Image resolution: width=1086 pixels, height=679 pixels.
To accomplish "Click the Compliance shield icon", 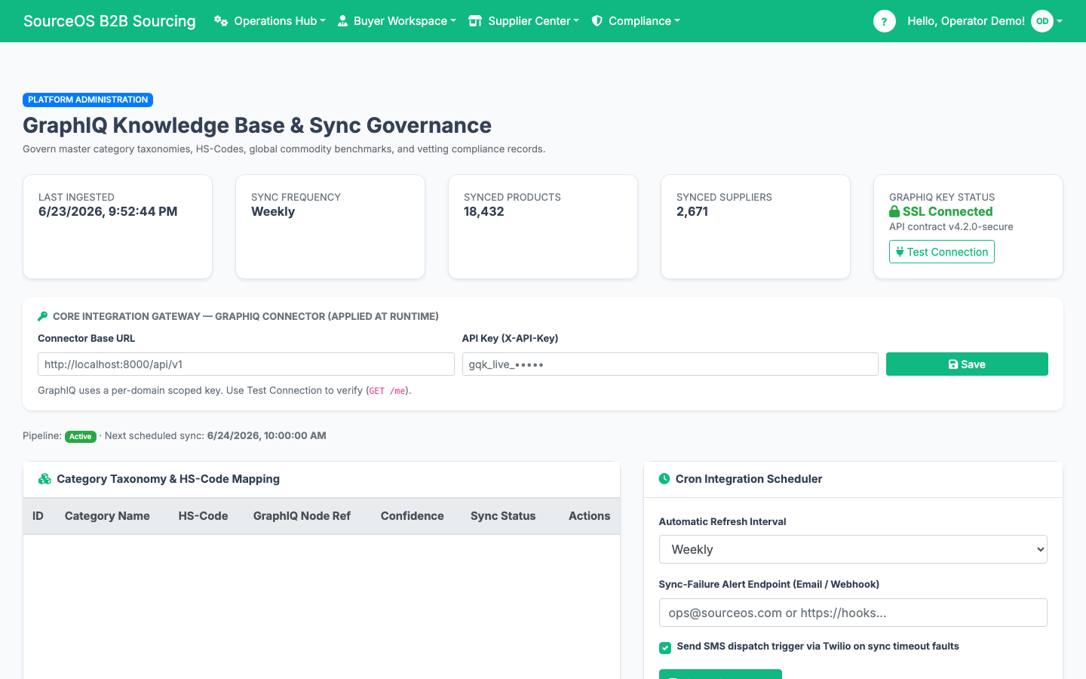I will click(597, 21).
